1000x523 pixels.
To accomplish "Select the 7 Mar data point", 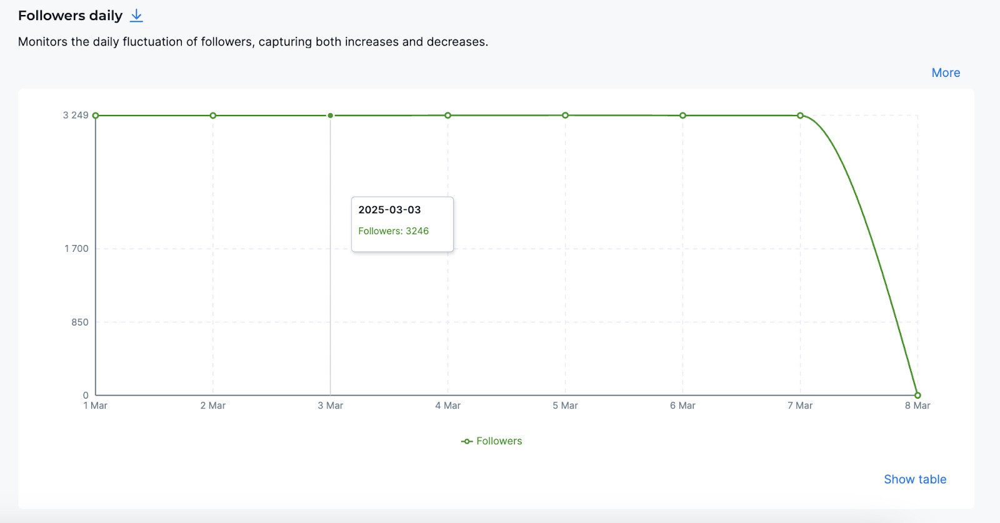I will [x=801, y=116].
